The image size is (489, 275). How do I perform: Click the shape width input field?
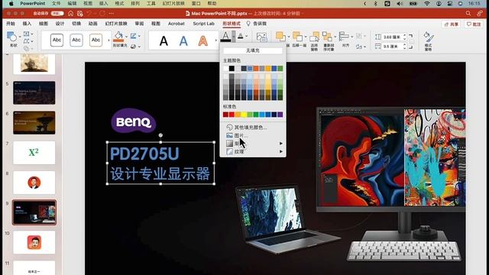click(x=392, y=46)
